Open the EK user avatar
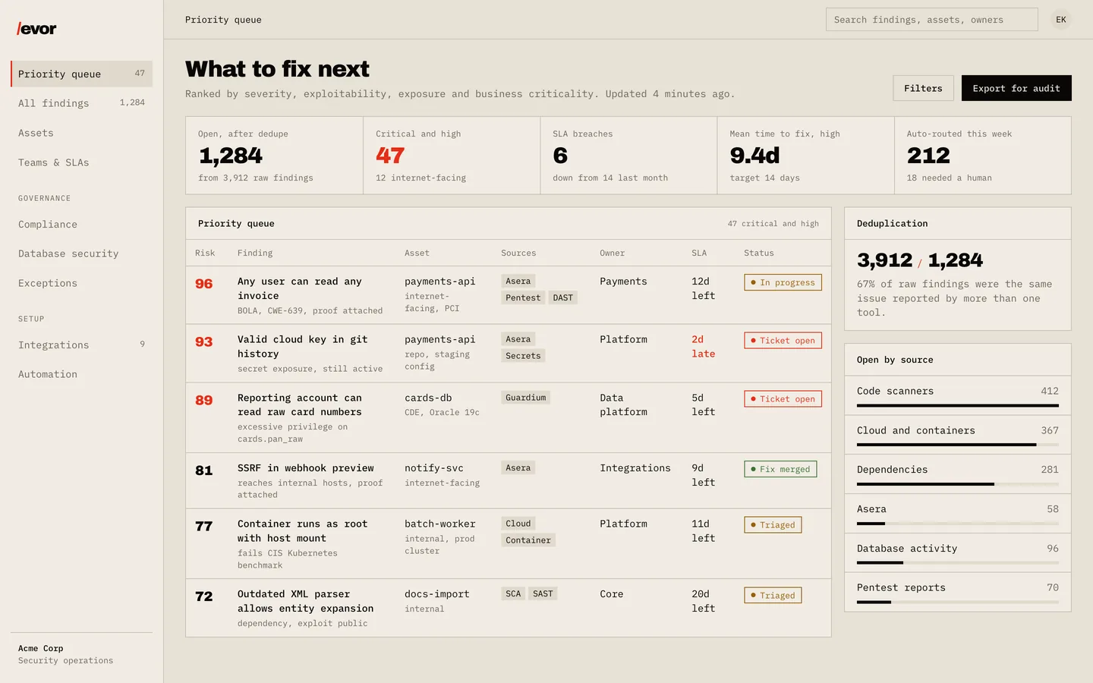The width and height of the screenshot is (1093, 683). point(1061,20)
